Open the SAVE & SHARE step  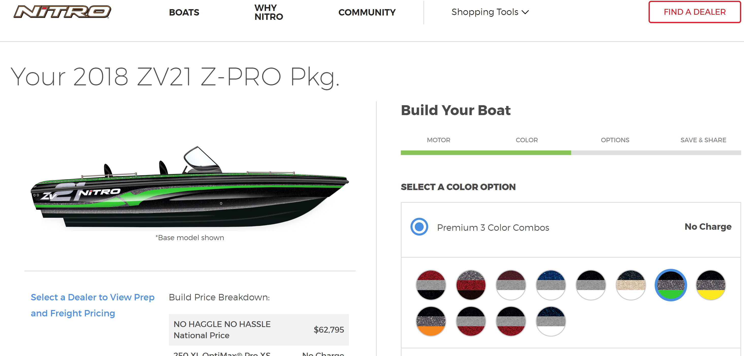[703, 140]
